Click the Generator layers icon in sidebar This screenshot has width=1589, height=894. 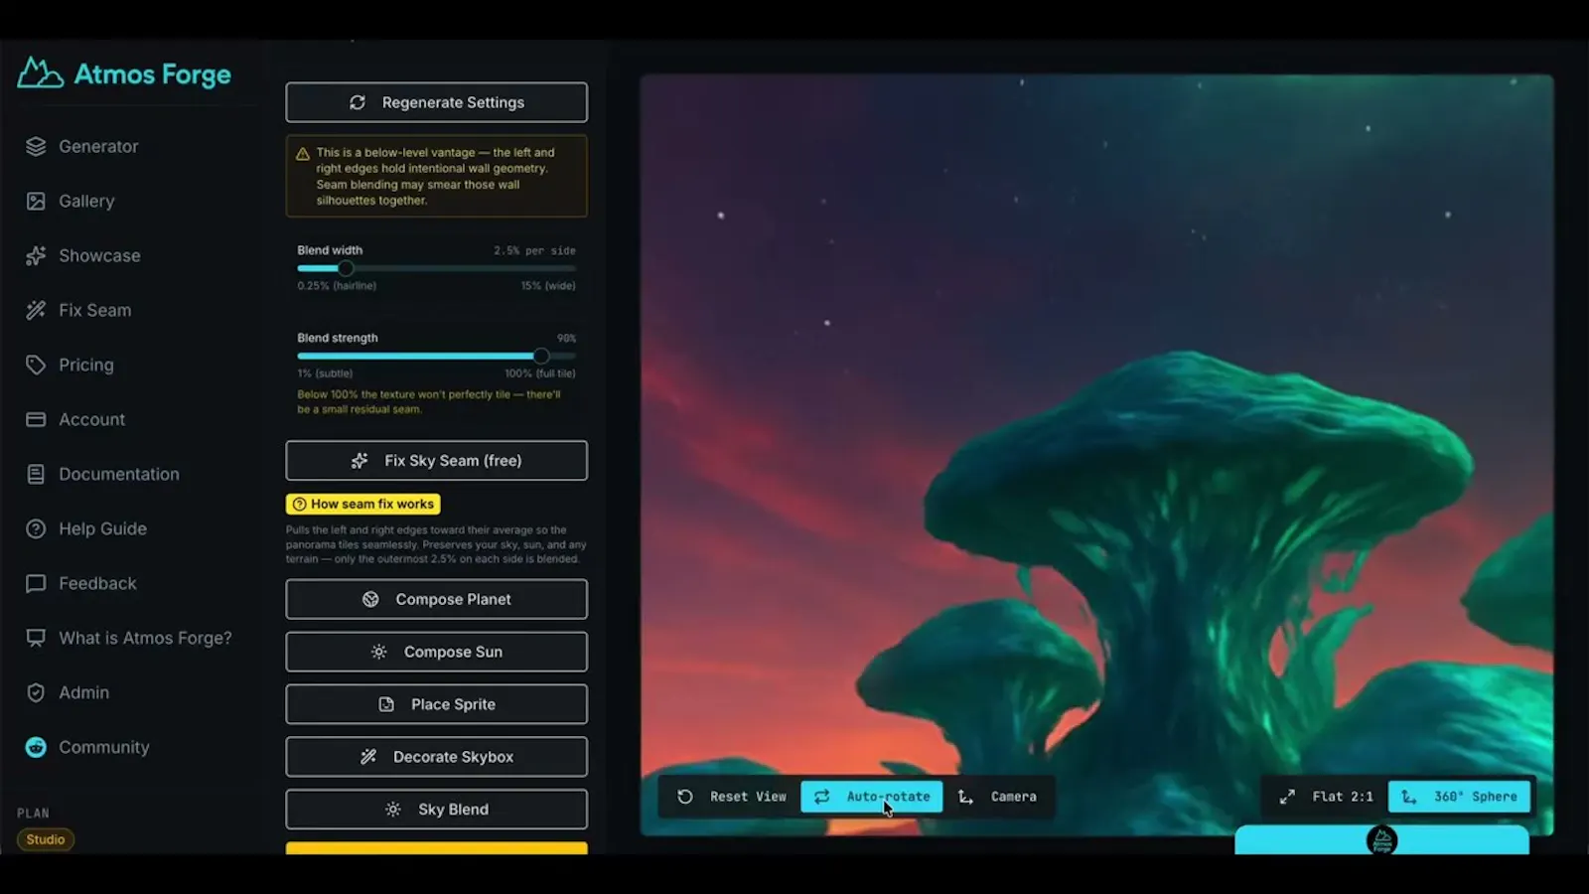[x=36, y=146]
